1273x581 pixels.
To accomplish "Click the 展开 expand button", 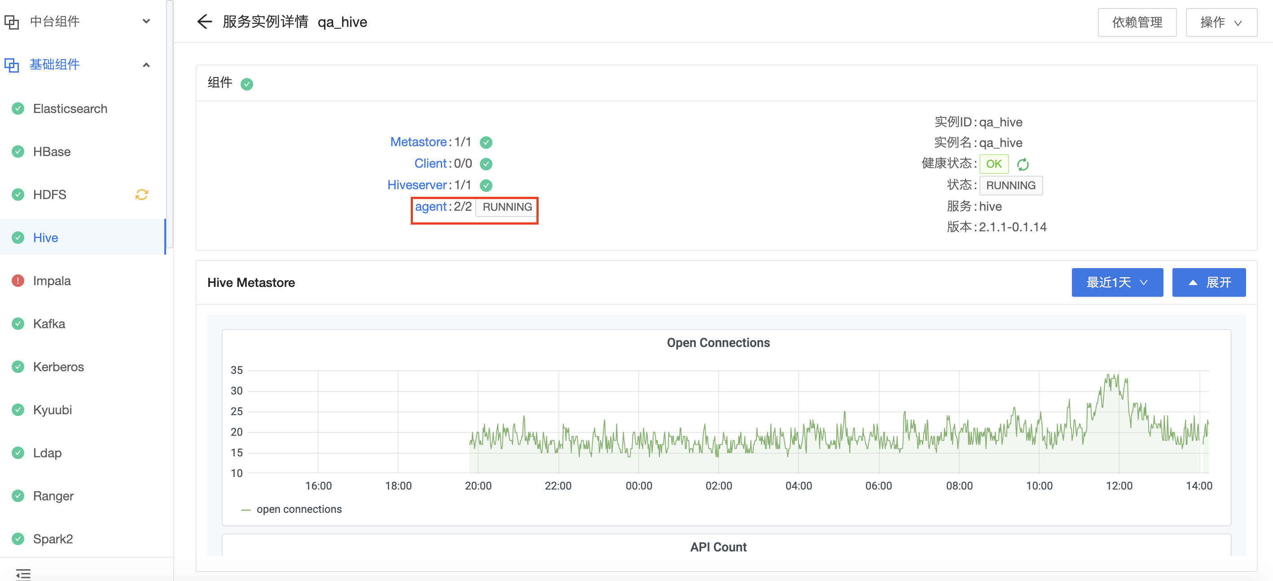I will tap(1209, 282).
